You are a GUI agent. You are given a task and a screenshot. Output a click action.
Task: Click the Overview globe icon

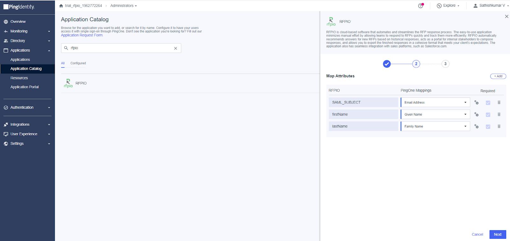pyautogui.click(x=6, y=22)
